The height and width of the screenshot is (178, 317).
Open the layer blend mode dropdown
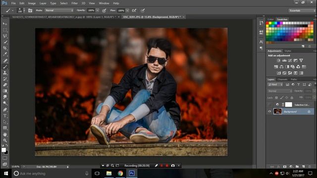280,91
